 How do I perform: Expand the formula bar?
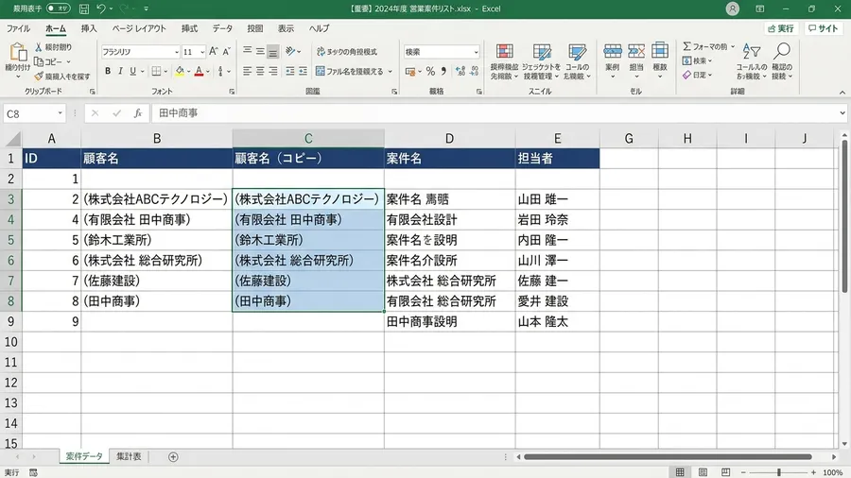coord(842,113)
